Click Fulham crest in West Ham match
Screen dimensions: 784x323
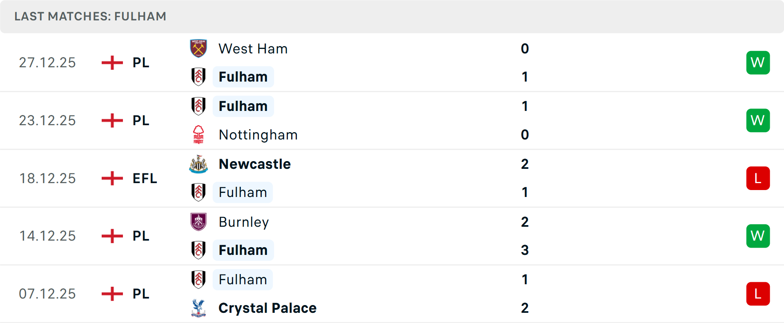click(198, 77)
